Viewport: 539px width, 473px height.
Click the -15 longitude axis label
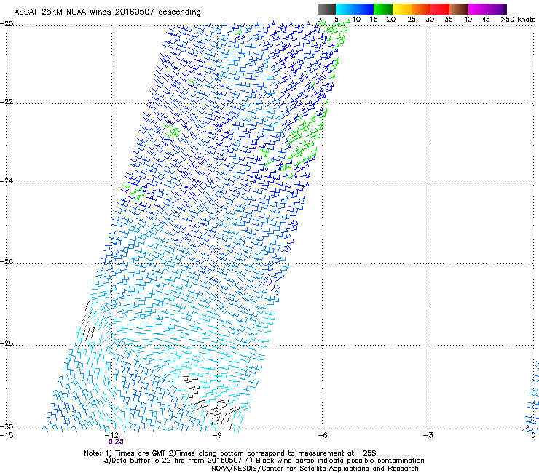pos(7,435)
